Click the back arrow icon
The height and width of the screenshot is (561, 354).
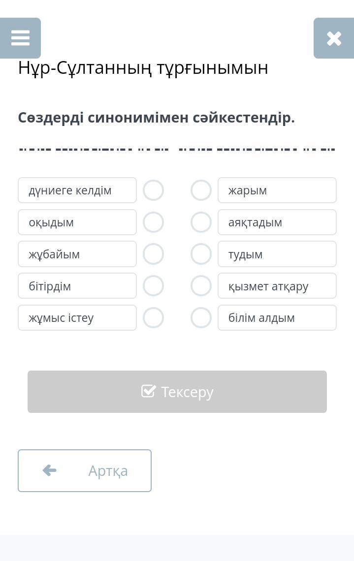[49, 470]
